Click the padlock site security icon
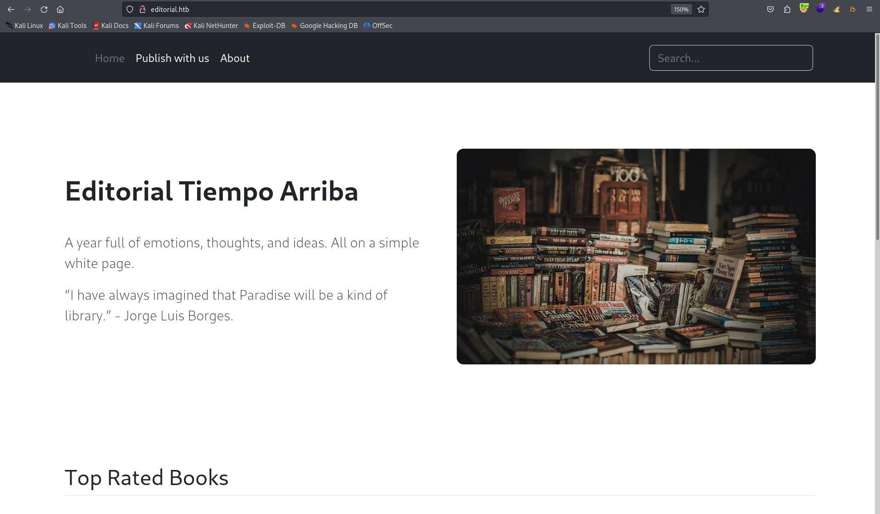This screenshot has width=880, height=514. pyautogui.click(x=143, y=9)
